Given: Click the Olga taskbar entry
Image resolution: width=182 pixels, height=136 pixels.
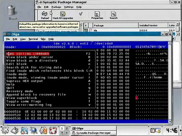Looking at the screenshot, I should (94, 128).
